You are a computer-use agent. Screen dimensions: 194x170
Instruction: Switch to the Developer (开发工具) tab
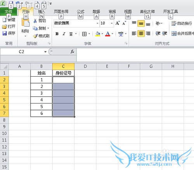click(x=170, y=12)
